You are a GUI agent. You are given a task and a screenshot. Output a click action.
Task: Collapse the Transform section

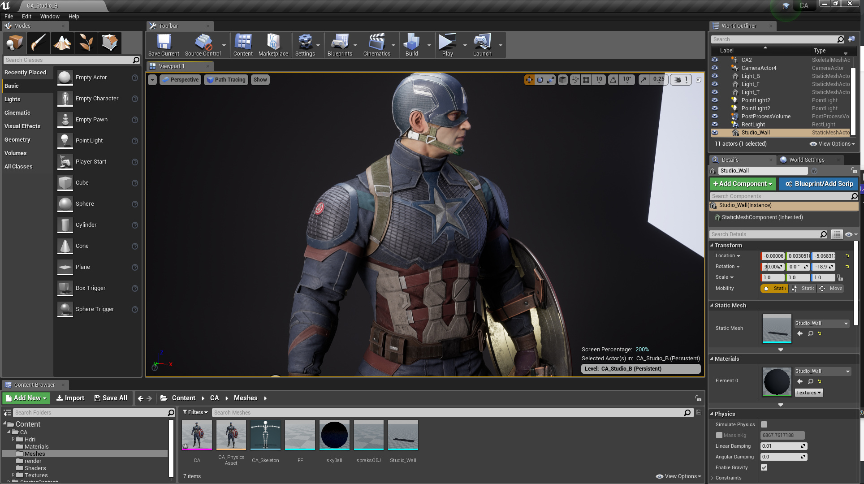coord(712,245)
